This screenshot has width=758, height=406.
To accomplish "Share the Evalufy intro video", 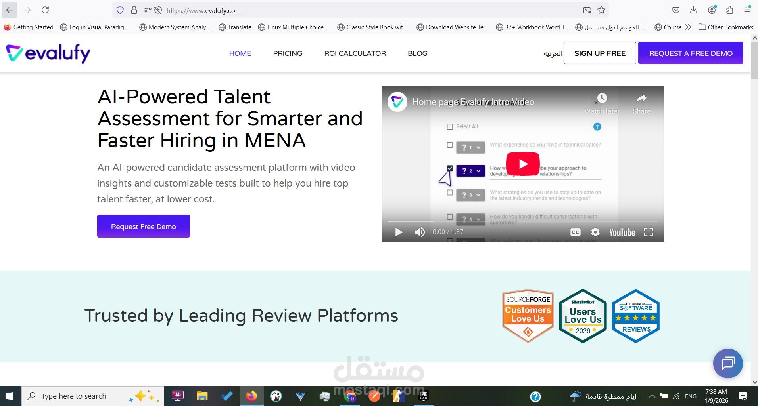I will pos(641,104).
